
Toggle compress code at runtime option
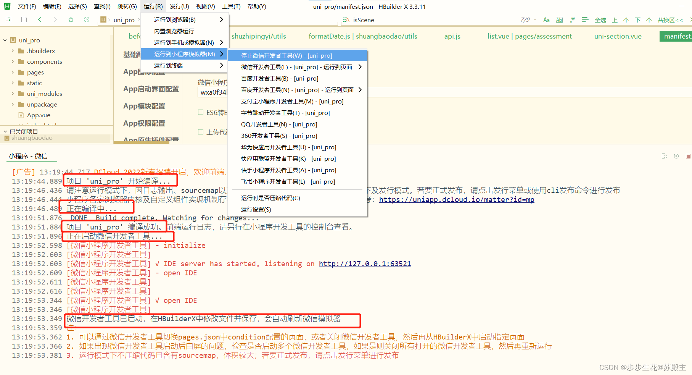[298, 198]
